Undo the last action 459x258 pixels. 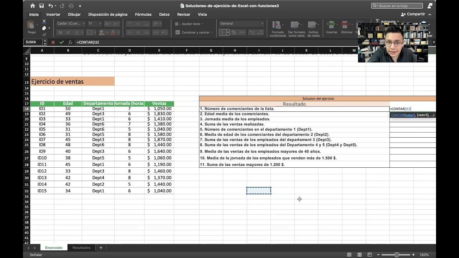click(x=51, y=6)
